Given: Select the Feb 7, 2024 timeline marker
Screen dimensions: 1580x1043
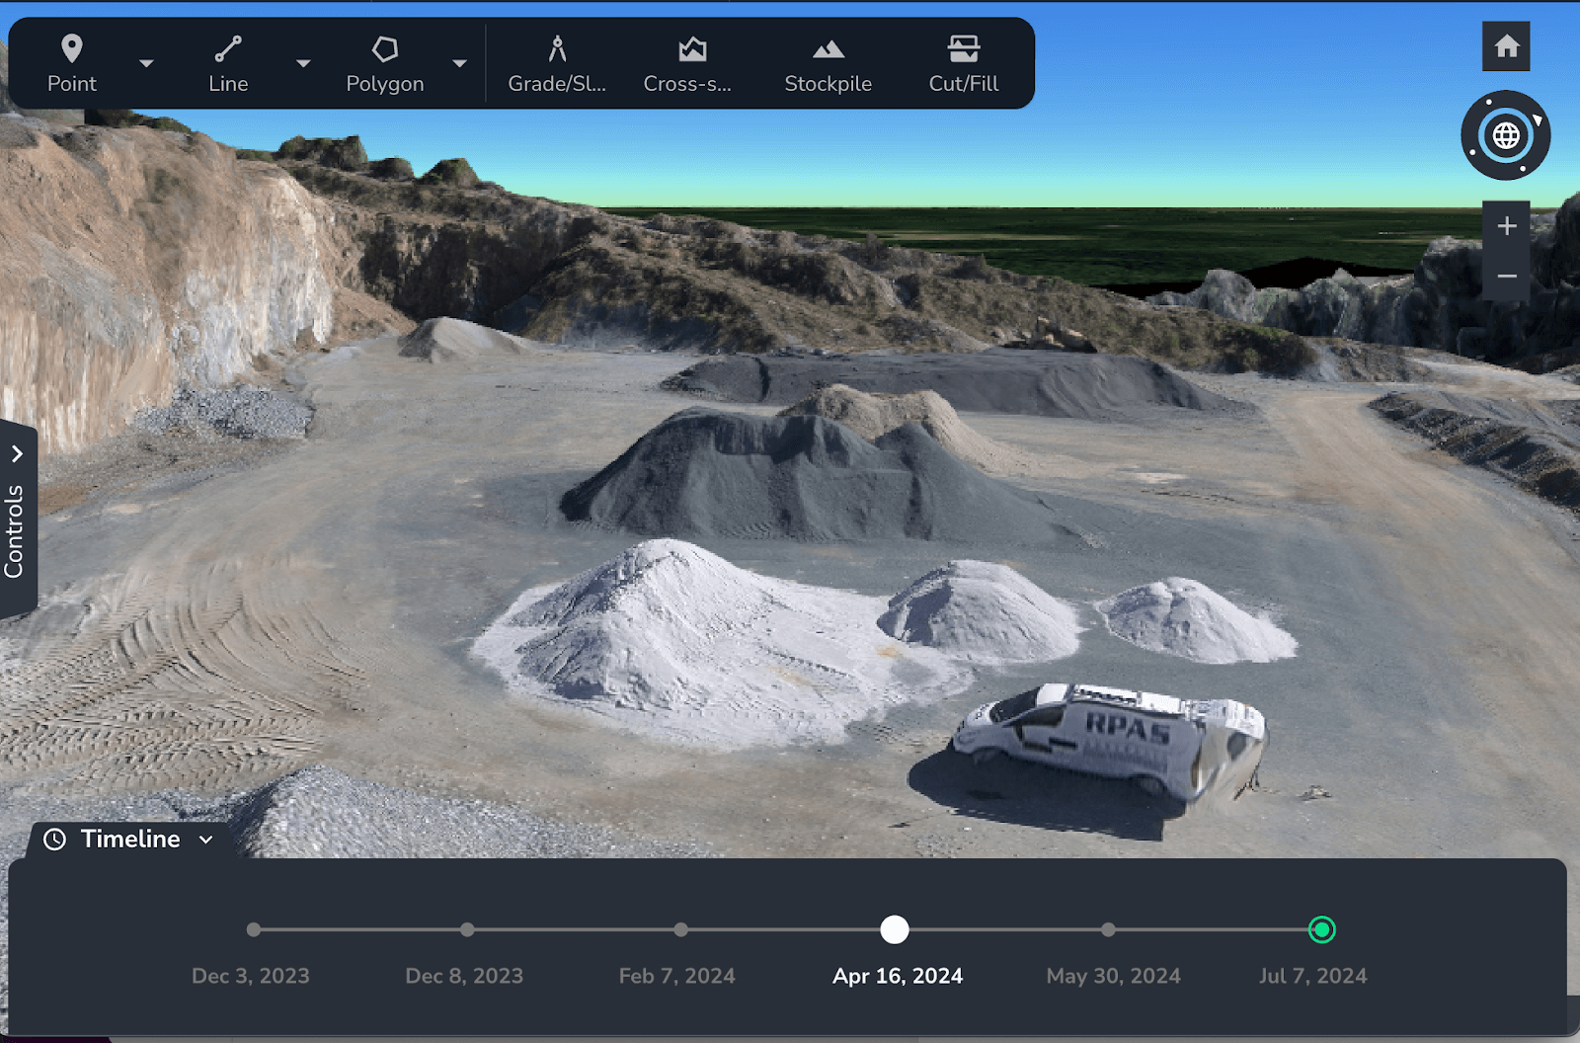Looking at the screenshot, I should coord(680,929).
